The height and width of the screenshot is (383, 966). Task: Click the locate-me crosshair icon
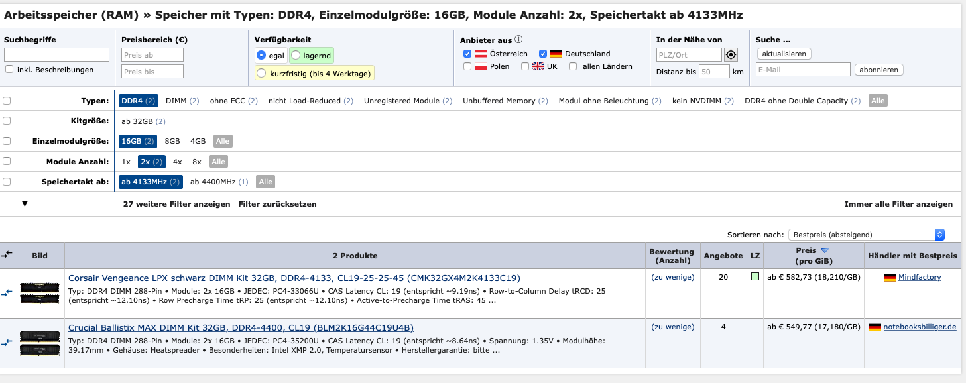[731, 54]
